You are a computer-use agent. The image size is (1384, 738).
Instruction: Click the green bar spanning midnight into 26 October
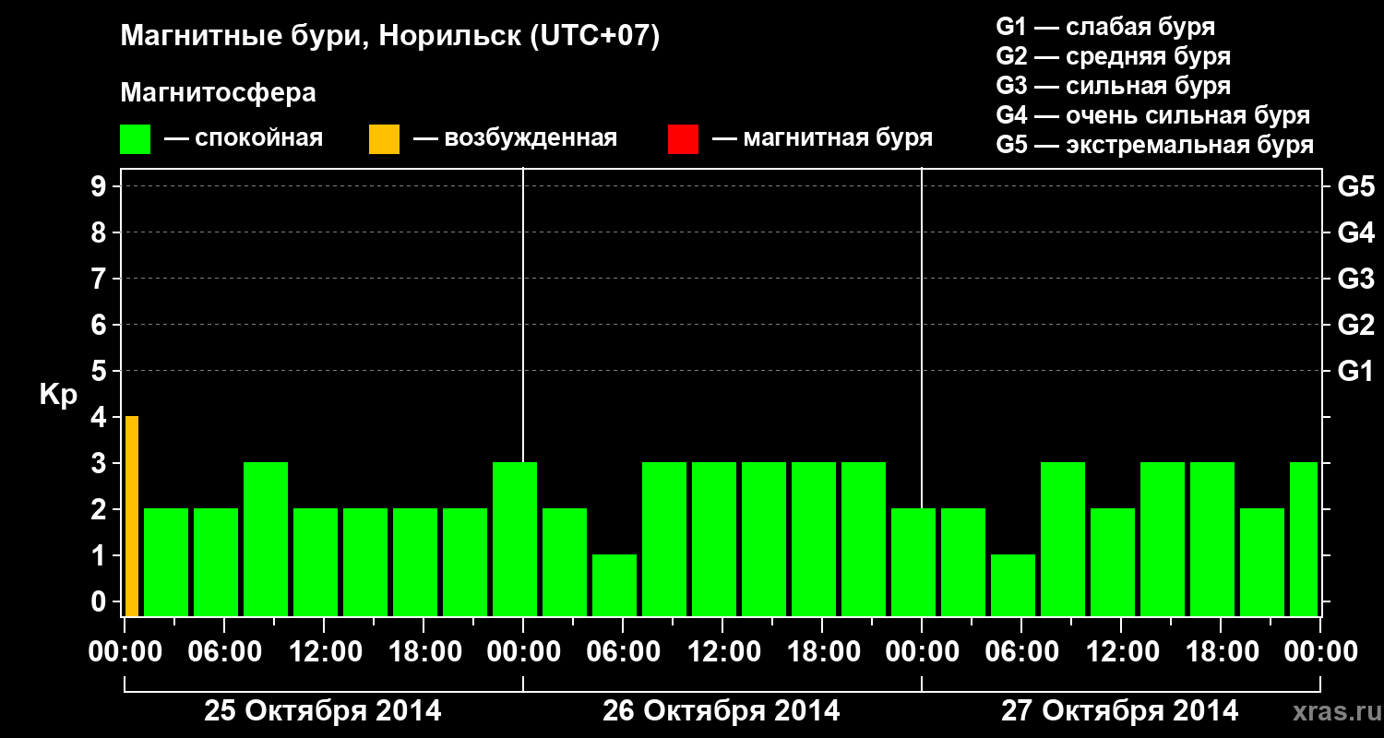coord(515,539)
